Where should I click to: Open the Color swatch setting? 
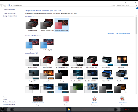coord(66,99)
